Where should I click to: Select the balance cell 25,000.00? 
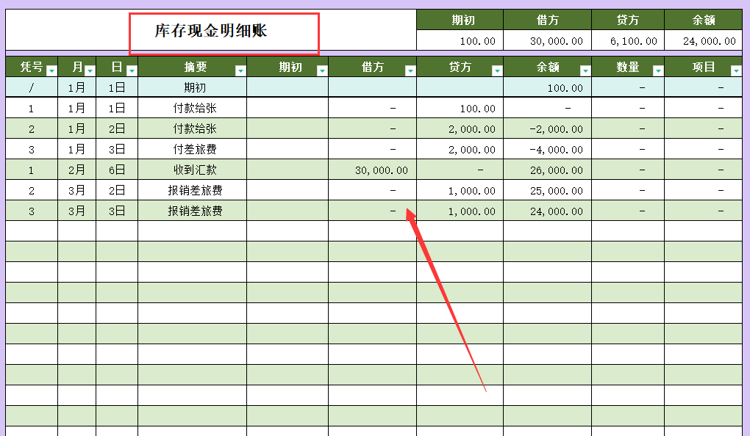coord(547,191)
